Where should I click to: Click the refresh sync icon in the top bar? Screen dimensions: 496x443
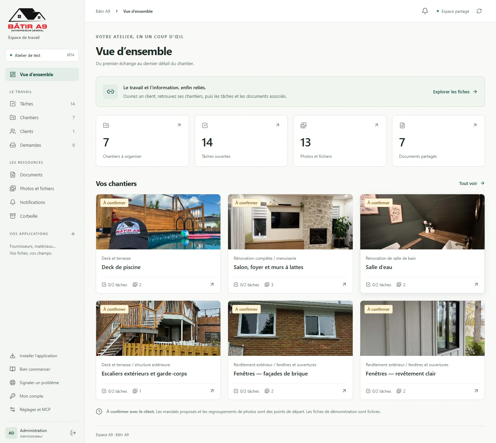click(x=479, y=11)
